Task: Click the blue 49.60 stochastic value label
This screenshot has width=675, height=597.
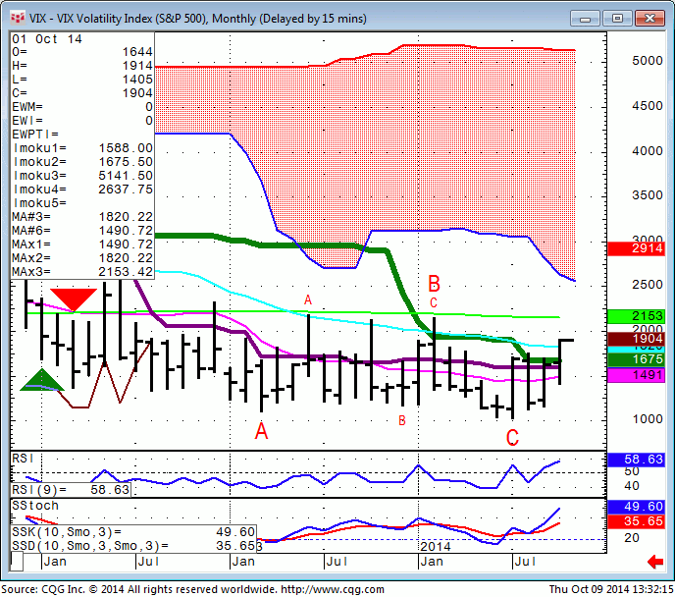Action: click(x=636, y=507)
